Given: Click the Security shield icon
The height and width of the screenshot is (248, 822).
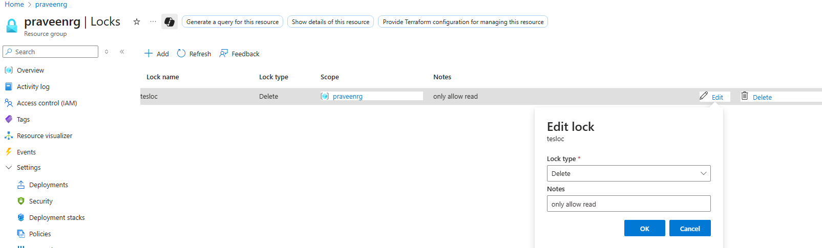Looking at the screenshot, I should [21, 201].
